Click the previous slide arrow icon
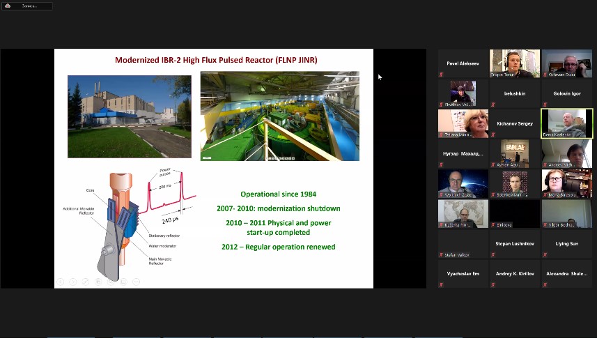 click(61, 282)
